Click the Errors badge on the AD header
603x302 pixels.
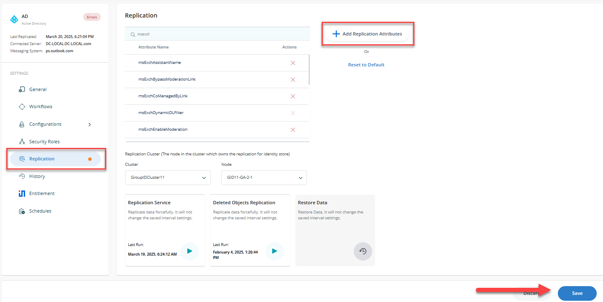92,17
